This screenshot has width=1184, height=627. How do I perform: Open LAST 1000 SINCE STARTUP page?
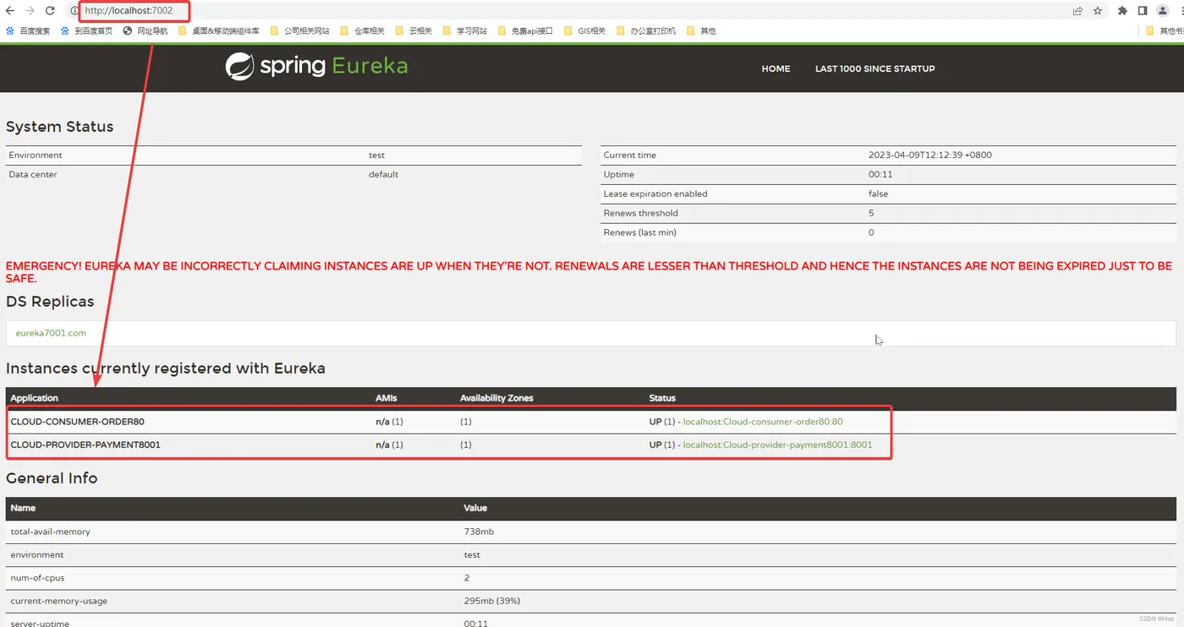(875, 68)
